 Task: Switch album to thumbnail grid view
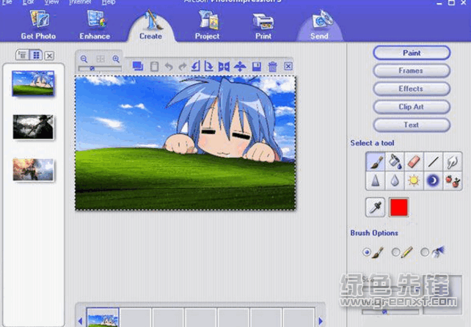coord(36,55)
